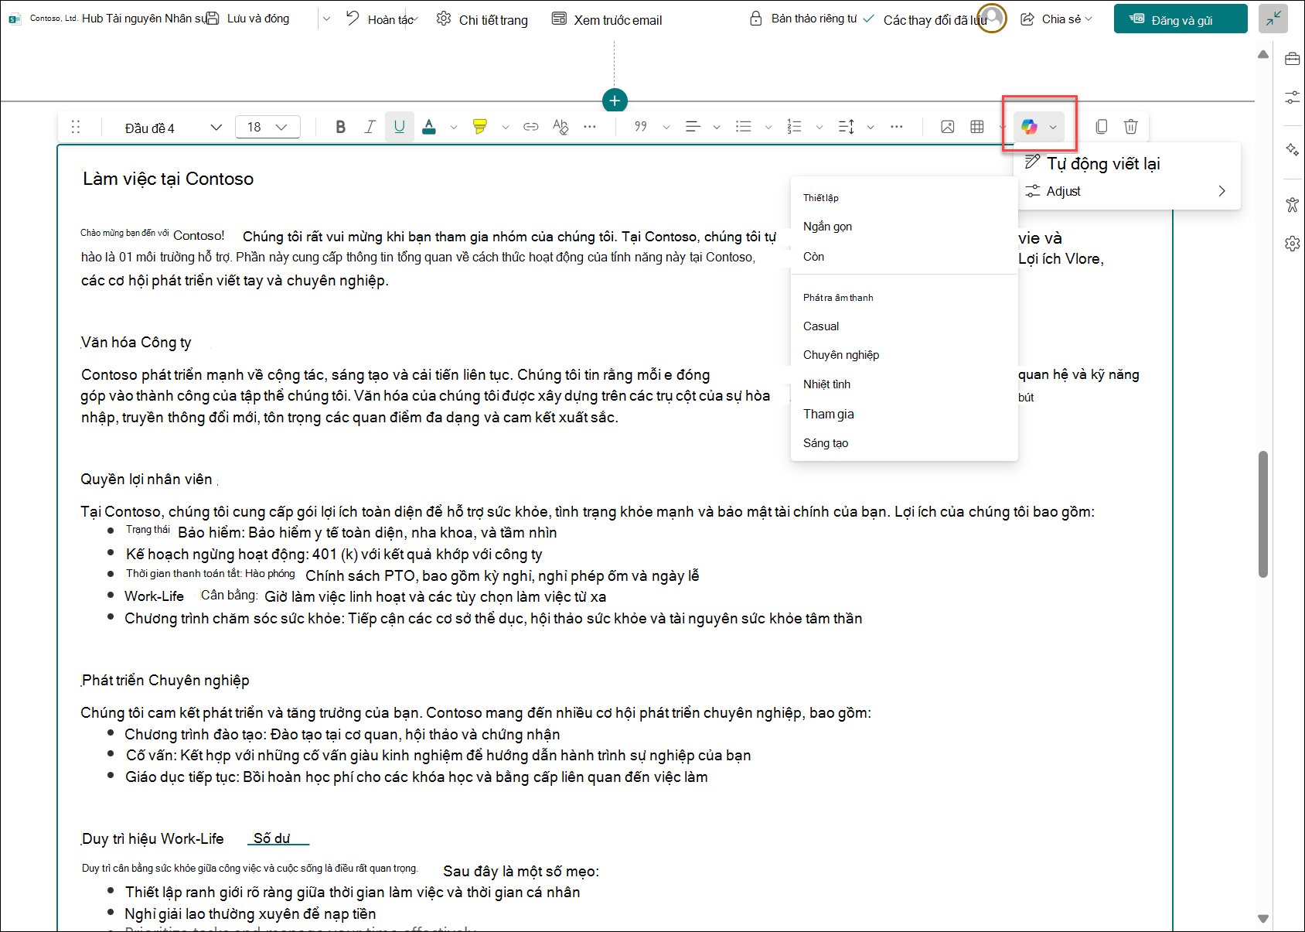1305x932 pixels.
Task: Open the highlight color chevron
Action: point(505,127)
